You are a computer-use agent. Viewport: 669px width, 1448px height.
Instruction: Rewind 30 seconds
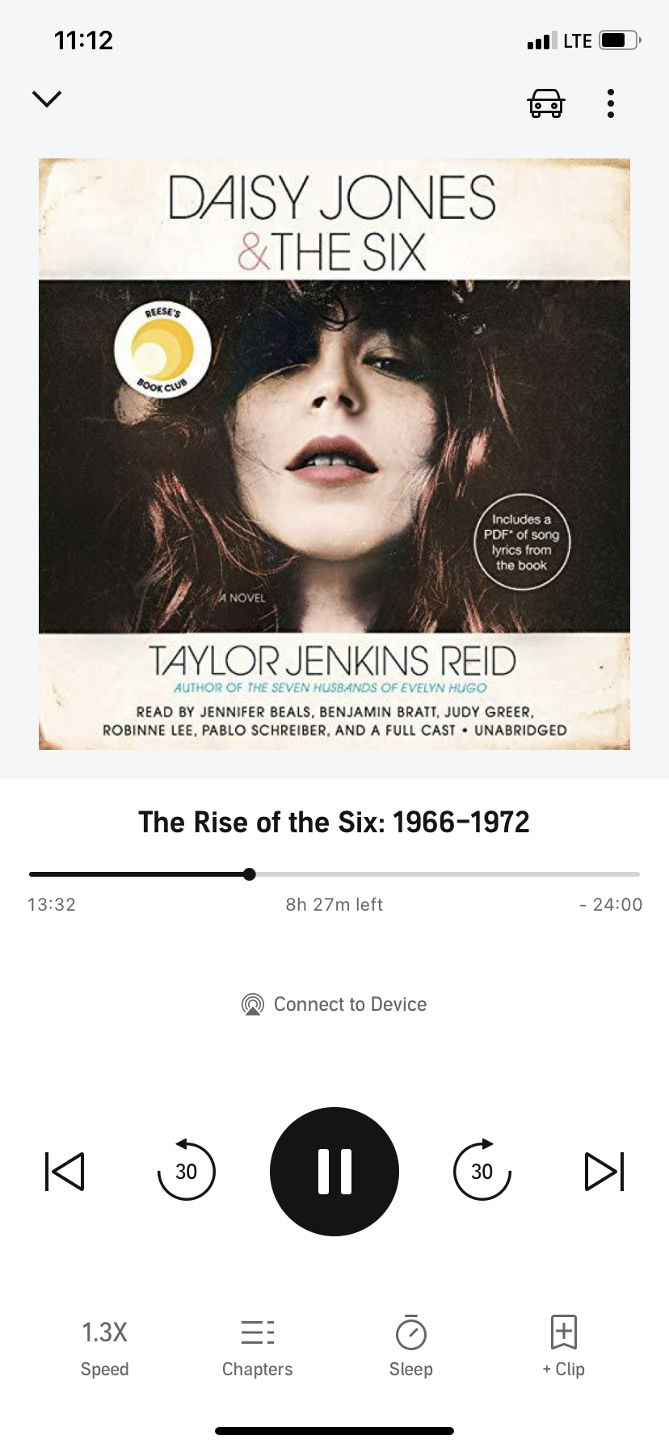pos(186,1170)
